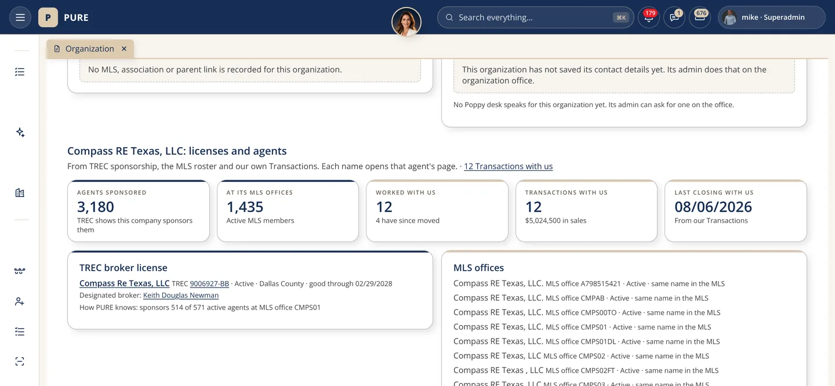
Task: Select the Organization tab
Action: (90, 49)
